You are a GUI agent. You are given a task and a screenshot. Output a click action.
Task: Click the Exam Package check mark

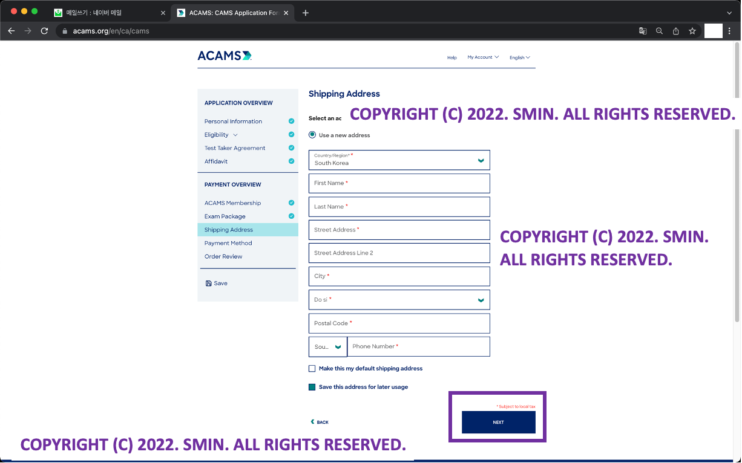[291, 216]
